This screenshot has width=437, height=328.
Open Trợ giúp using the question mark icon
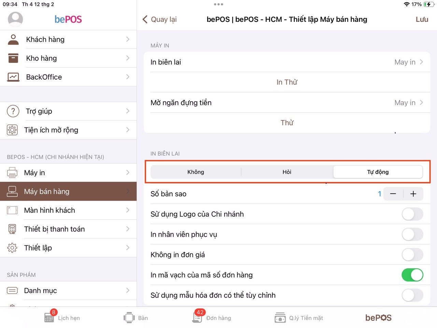click(x=13, y=111)
